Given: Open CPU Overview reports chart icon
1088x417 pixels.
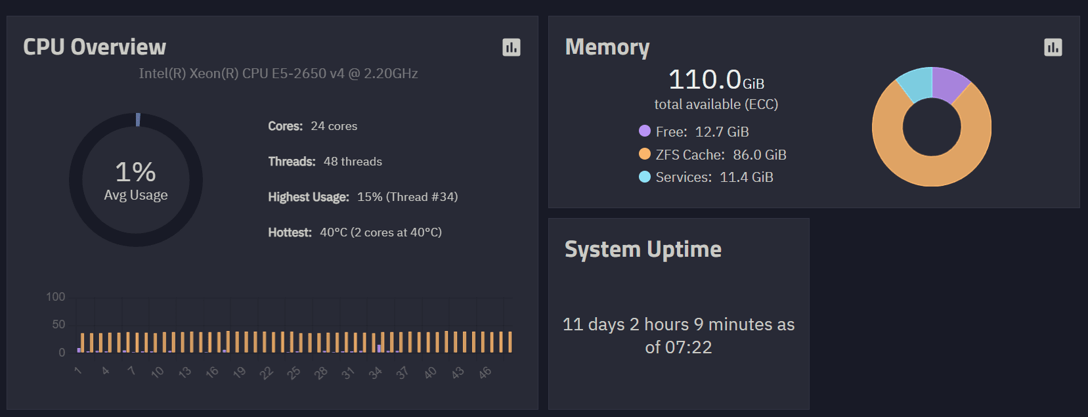Looking at the screenshot, I should (511, 47).
